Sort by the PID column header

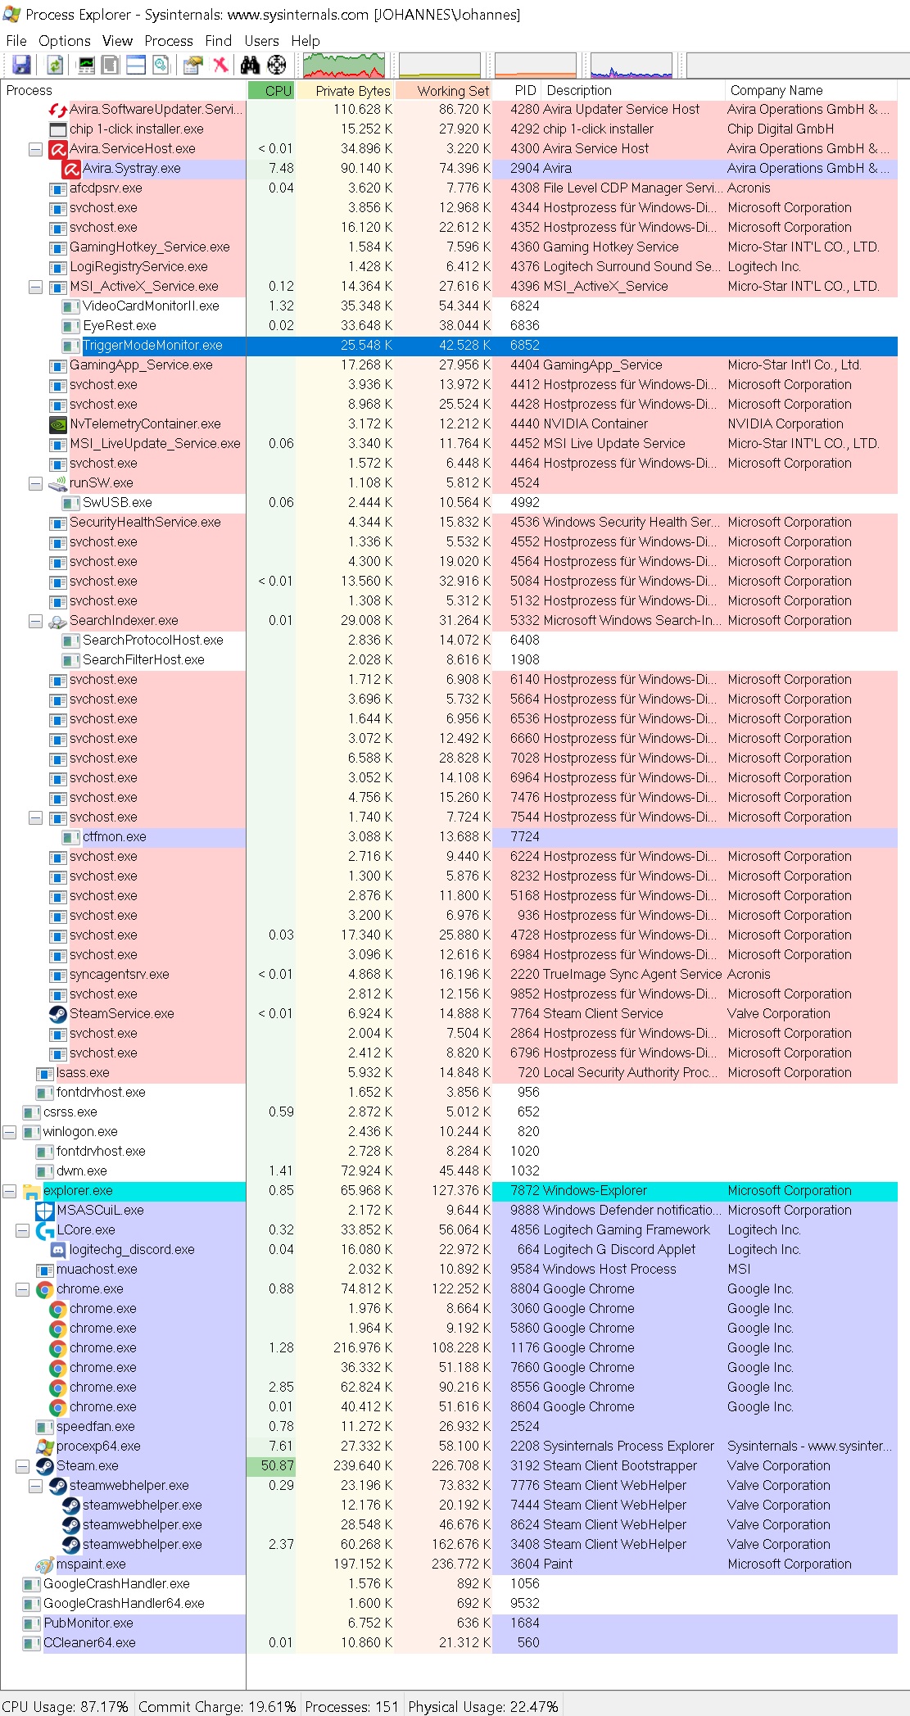click(x=518, y=90)
